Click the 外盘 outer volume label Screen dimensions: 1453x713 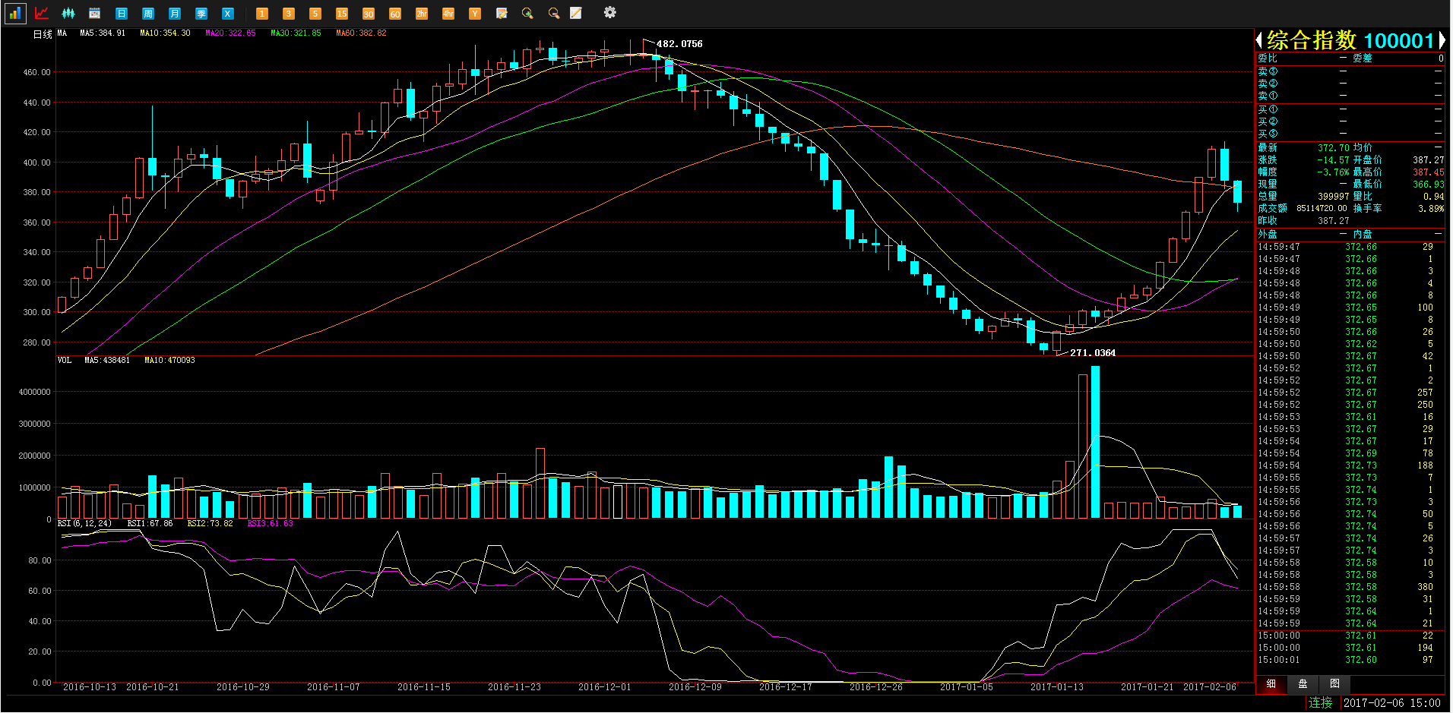tap(1268, 235)
